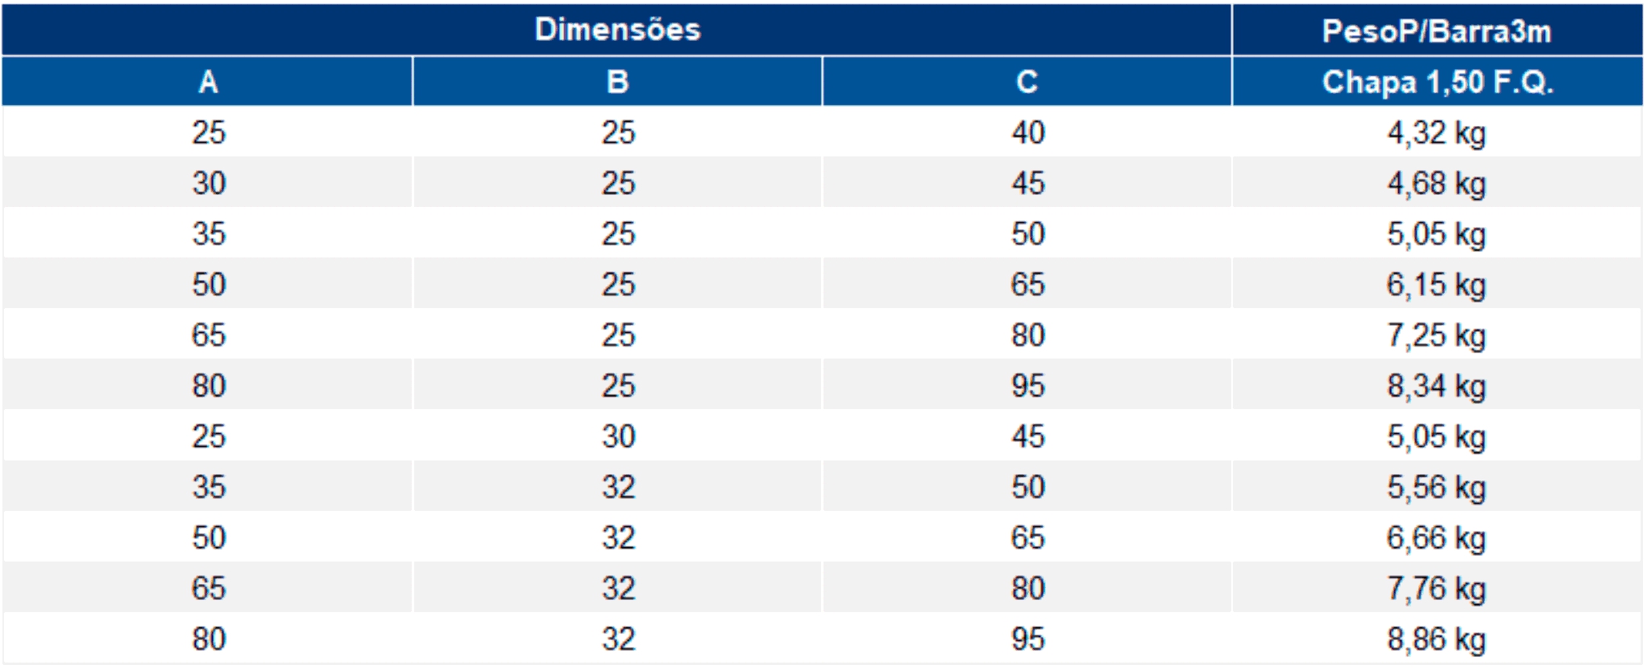
Task: Select the PesoP/Barra3m header cell
Action: point(1438,30)
